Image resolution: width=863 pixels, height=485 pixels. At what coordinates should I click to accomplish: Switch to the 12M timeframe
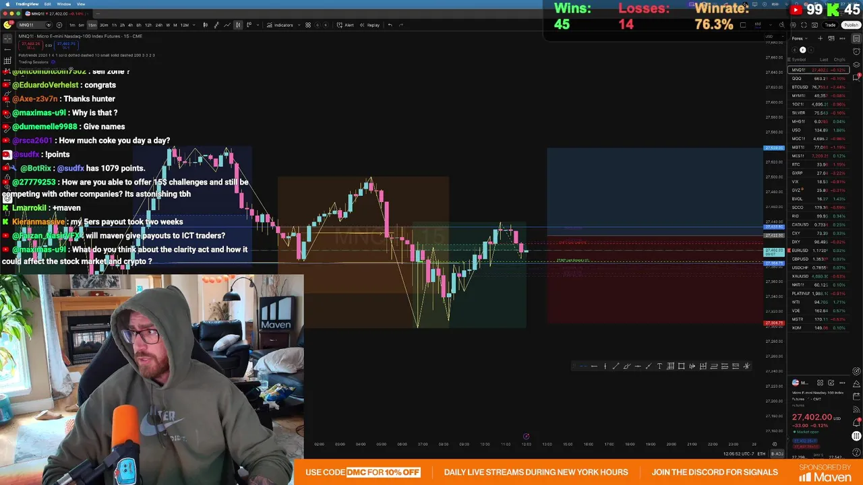point(184,25)
